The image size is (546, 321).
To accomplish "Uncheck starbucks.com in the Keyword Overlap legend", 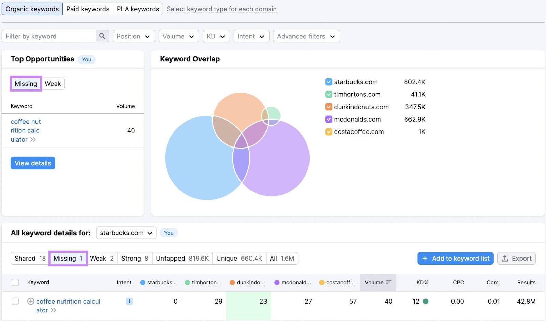I will pyautogui.click(x=329, y=82).
